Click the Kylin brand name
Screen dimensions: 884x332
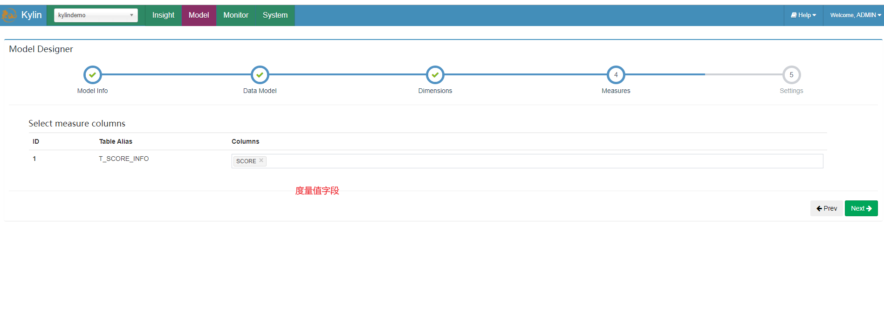32,15
